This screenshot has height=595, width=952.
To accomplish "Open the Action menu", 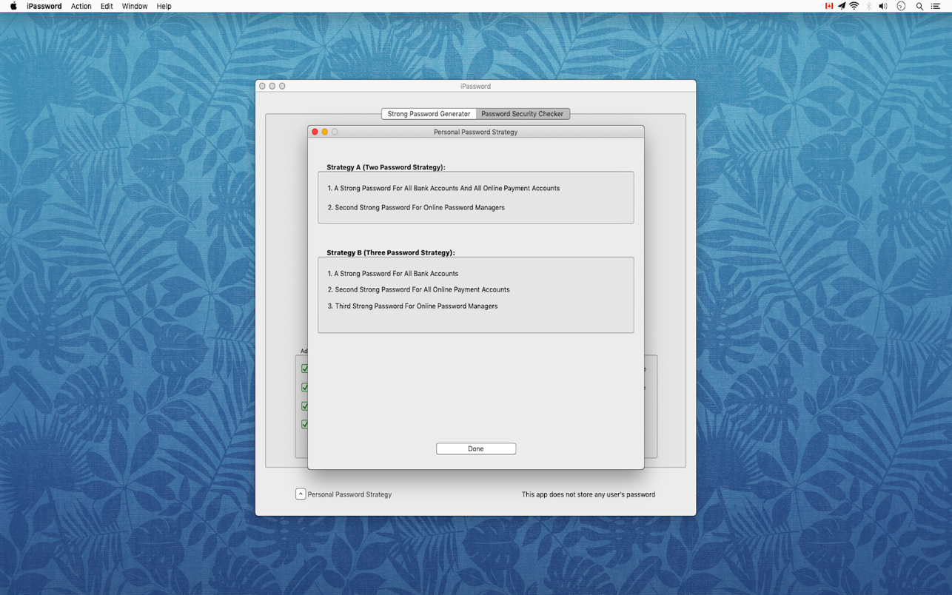I will point(81,6).
